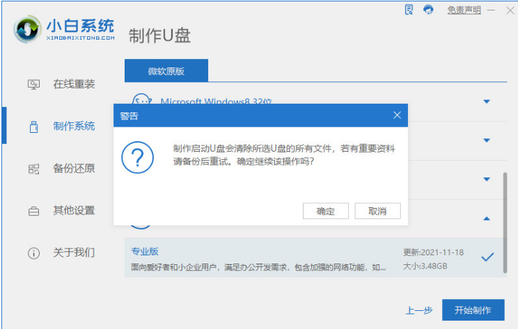
Task: Click the 更新:2021-11-18 text
Action: click(434, 252)
